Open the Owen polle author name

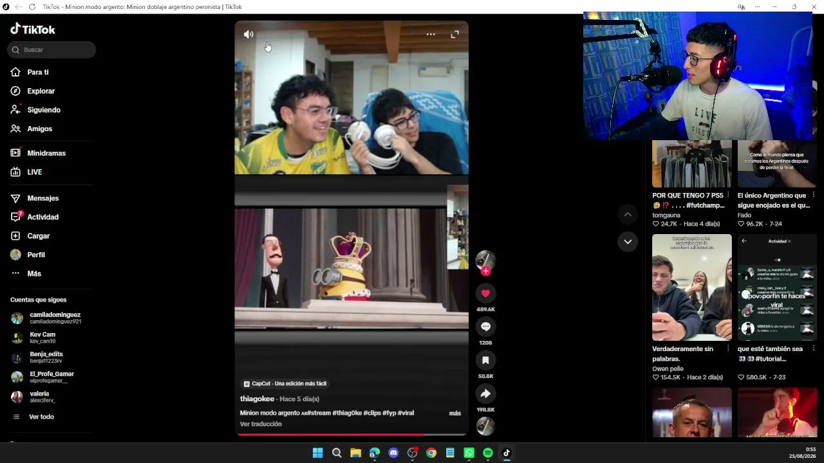coord(668,368)
